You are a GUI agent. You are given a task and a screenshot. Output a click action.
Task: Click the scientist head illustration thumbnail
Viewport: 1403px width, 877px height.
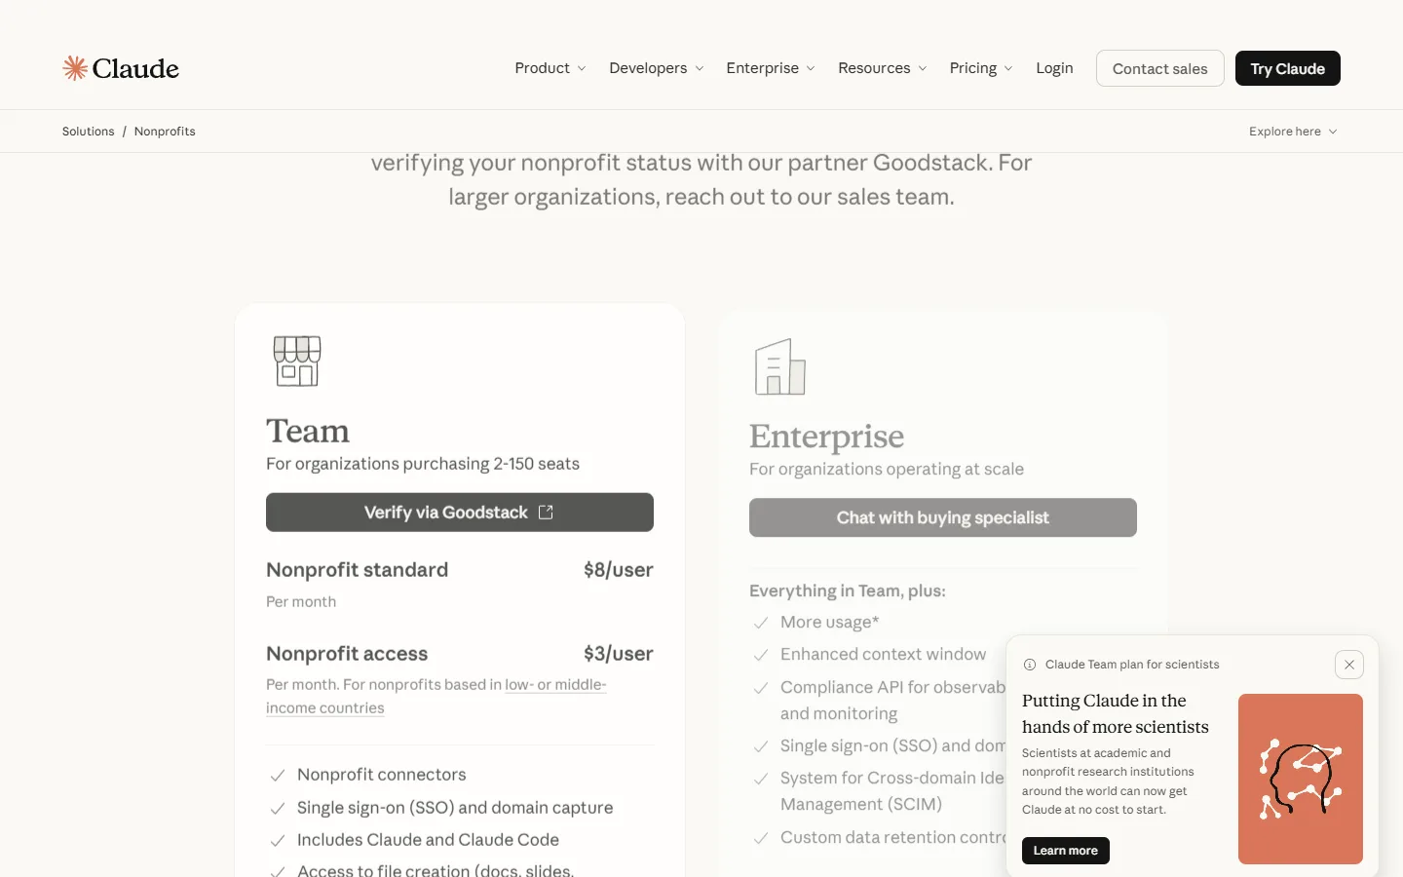[1301, 779]
